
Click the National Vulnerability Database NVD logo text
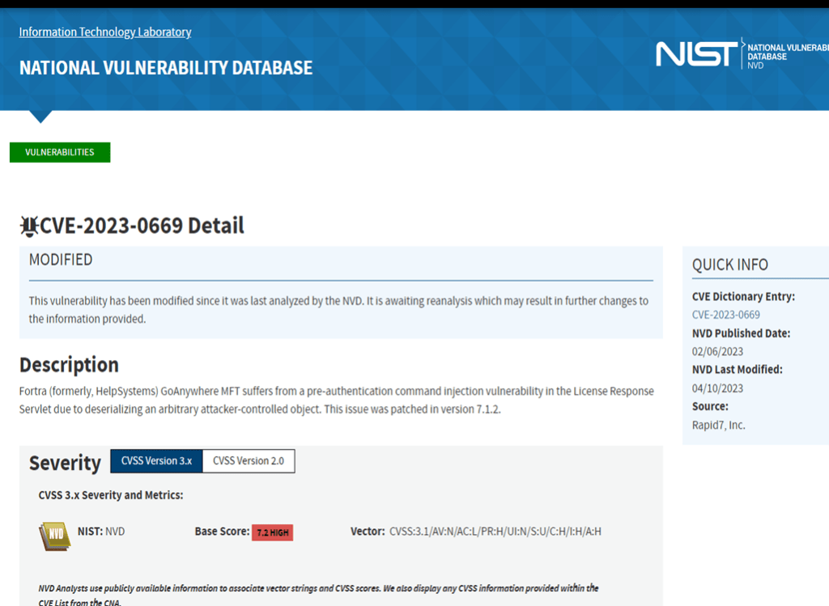tap(785, 56)
